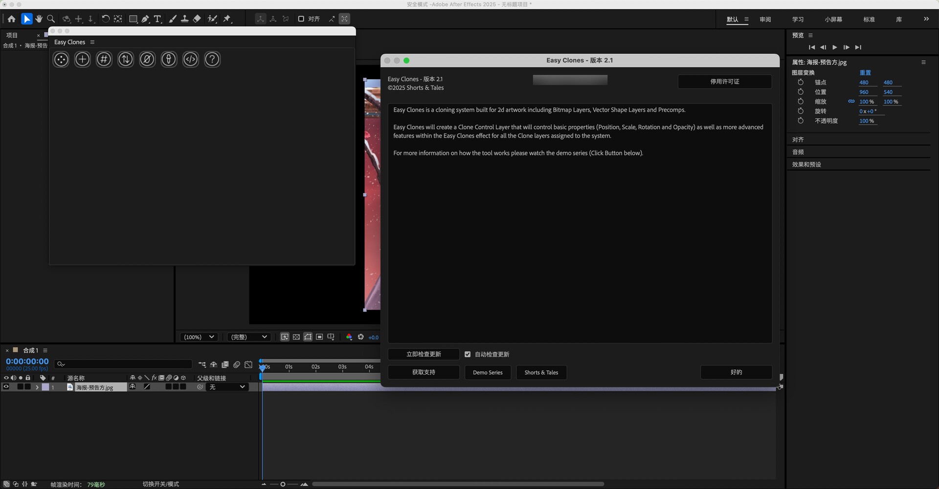Switch to 库 workspace

coord(899,20)
